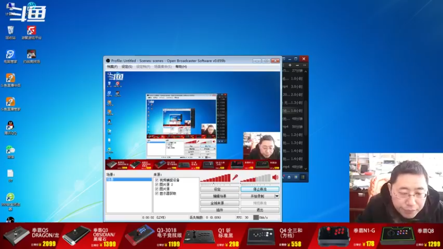443x249 pixels.
Task: Open the 全域来源... button
Action: point(220,203)
